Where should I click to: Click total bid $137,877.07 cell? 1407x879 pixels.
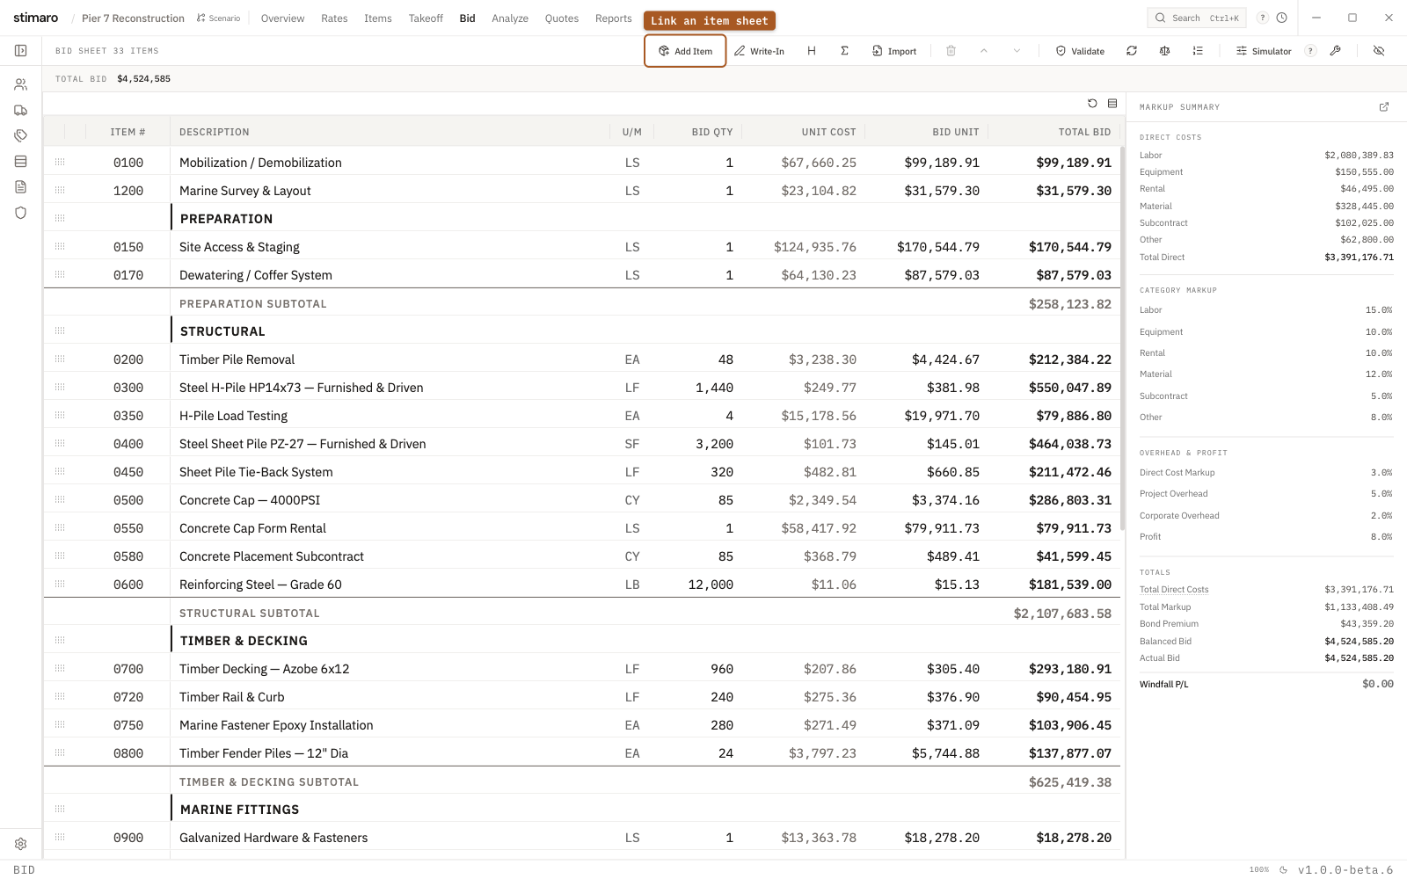1070,753
